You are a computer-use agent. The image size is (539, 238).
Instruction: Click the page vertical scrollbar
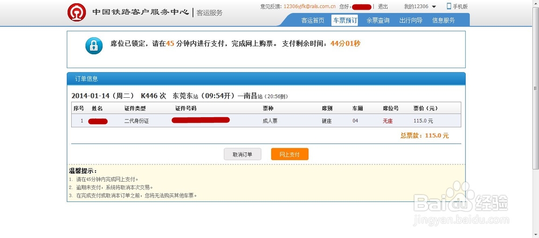click(x=536, y=88)
